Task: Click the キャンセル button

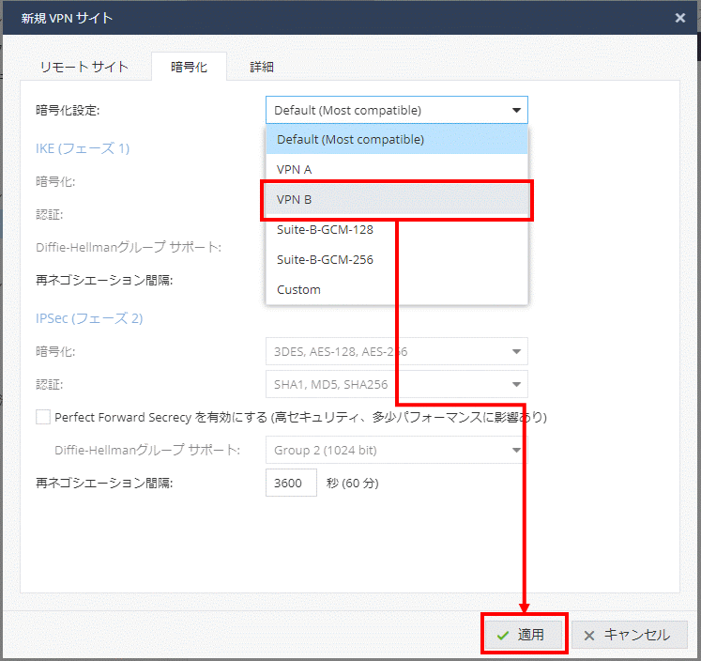Action: pos(629,635)
